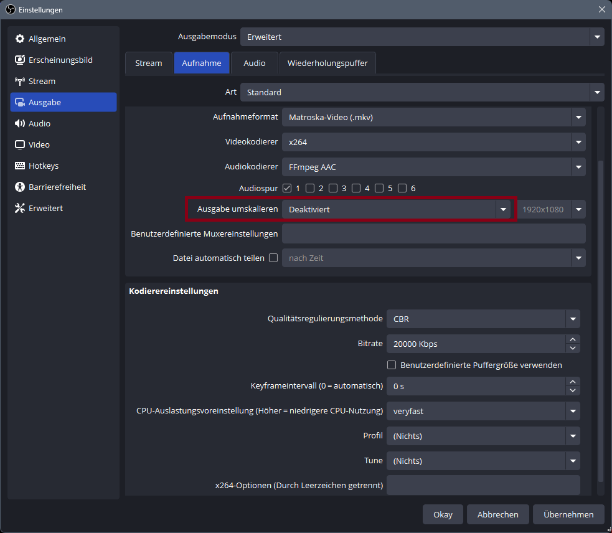Enable Audiospur 3 checkbox
This screenshot has width=612, height=533.
click(x=333, y=188)
